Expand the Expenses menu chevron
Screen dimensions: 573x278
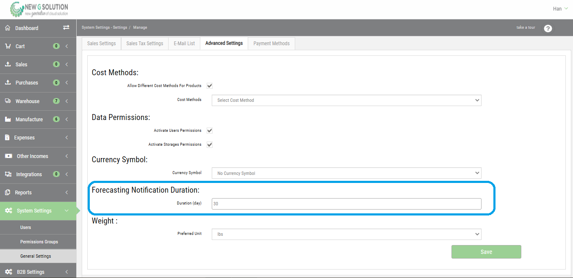[66, 137]
